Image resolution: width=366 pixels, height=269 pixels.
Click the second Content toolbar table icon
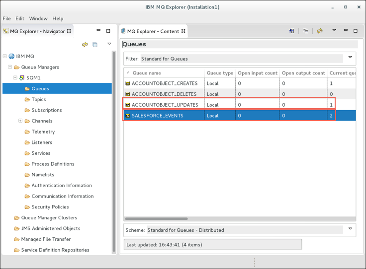pos(305,31)
